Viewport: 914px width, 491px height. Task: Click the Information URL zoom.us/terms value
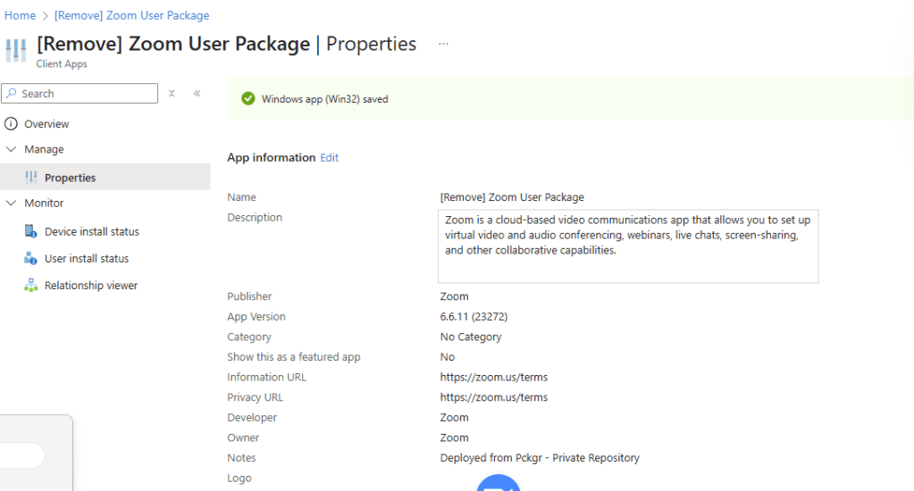(493, 378)
